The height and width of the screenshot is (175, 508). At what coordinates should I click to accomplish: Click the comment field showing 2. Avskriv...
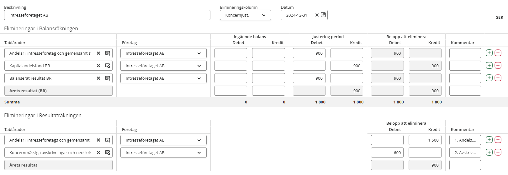tap(465, 152)
